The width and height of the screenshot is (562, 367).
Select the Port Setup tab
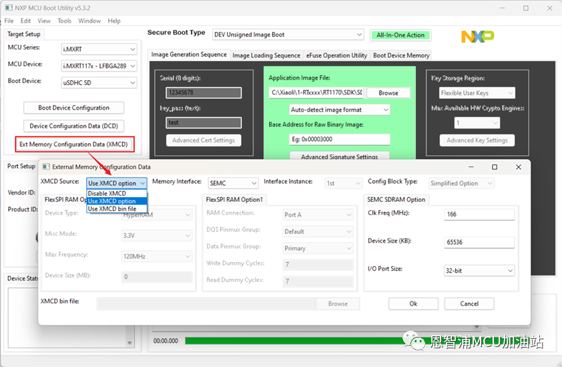[x=21, y=166]
